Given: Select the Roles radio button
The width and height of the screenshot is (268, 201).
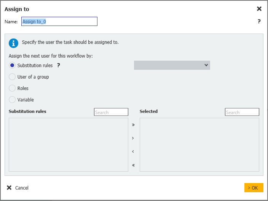Looking at the screenshot, I should (x=12, y=88).
